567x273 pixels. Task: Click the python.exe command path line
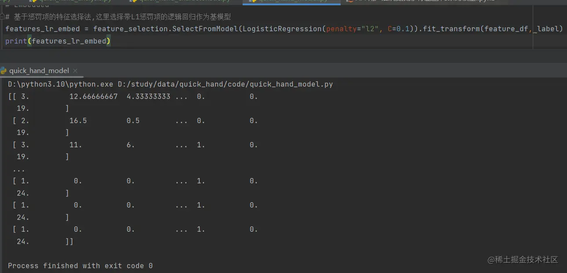click(x=171, y=84)
